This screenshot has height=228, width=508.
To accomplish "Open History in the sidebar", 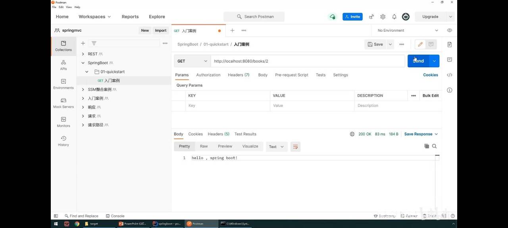I will pos(63,141).
